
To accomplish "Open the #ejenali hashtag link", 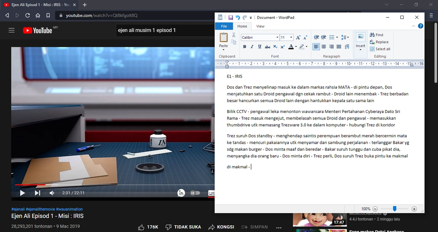I will [x=19, y=209].
